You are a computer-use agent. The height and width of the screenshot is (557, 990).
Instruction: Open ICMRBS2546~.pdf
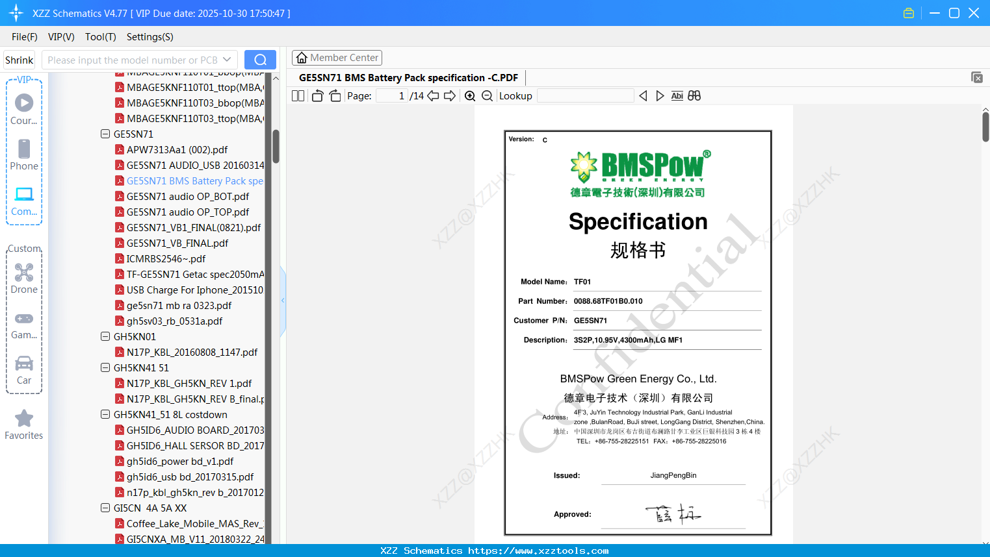pos(166,258)
